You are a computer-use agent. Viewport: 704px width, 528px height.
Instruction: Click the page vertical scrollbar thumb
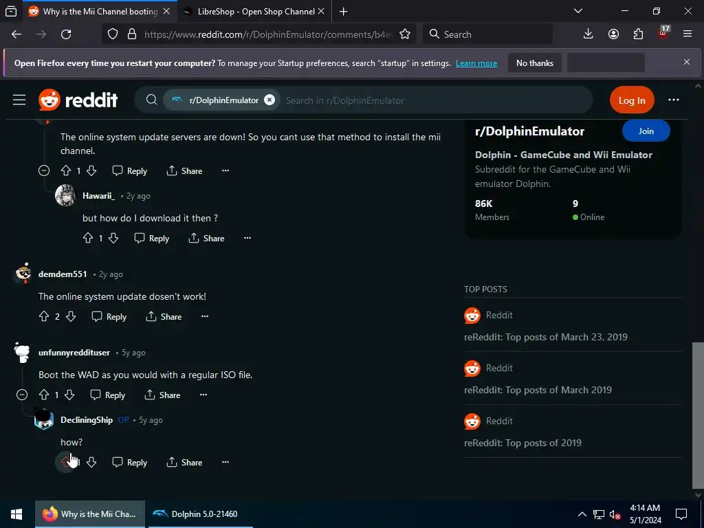click(698, 415)
